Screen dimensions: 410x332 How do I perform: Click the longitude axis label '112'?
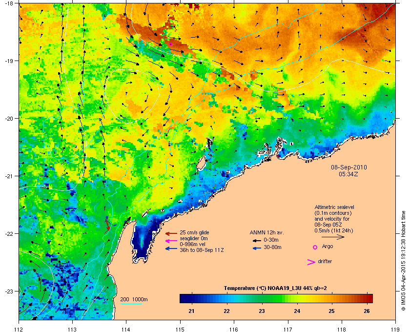point(19,330)
